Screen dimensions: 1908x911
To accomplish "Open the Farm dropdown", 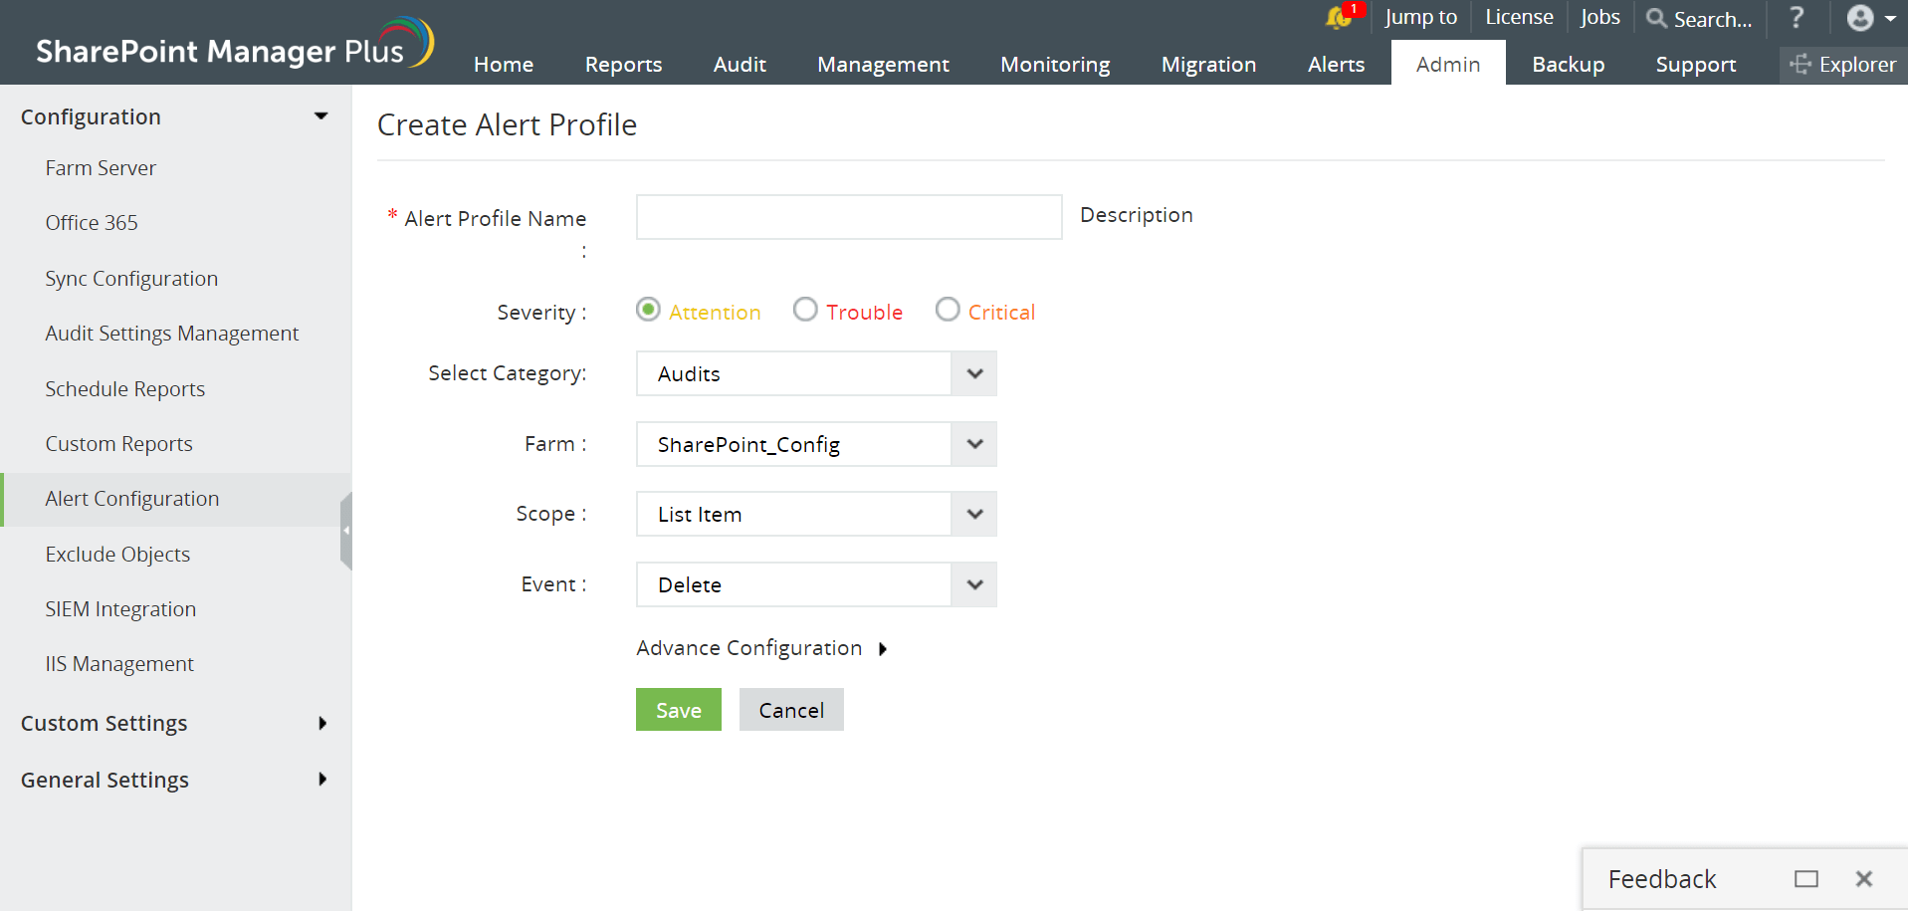I will [816, 444].
